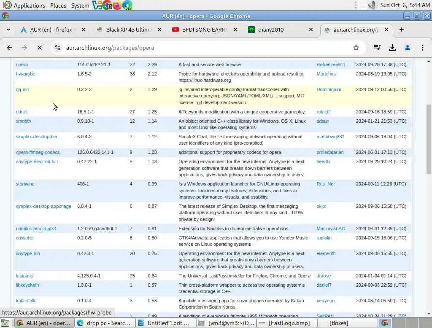
Task: Open the opera-ffmpeg-codecs package link
Action: coord(38,152)
